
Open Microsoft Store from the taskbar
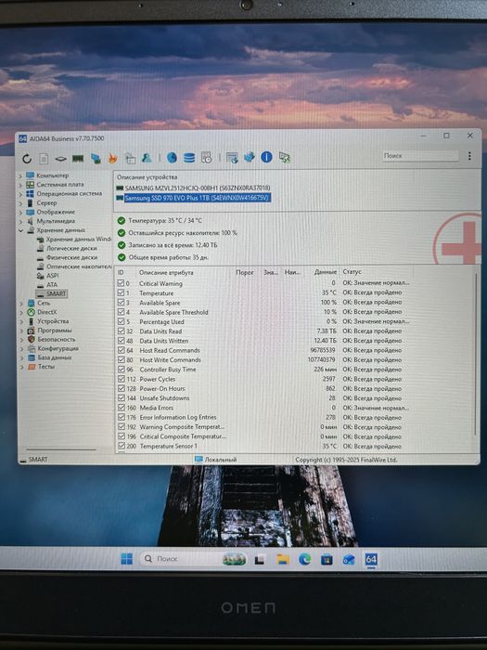coord(327,559)
